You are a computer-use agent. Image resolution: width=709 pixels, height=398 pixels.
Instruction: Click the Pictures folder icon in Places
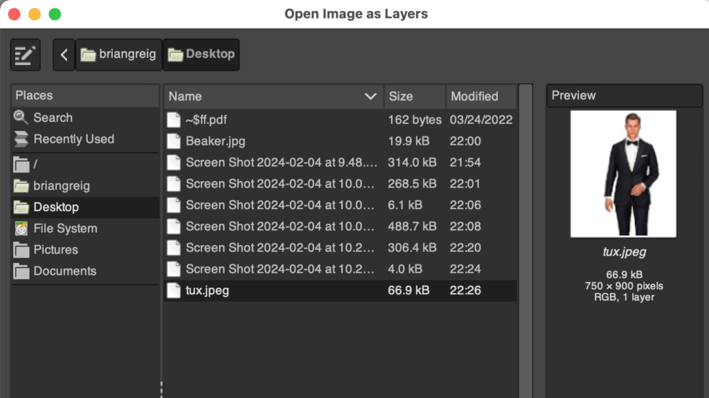coord(21,250)
